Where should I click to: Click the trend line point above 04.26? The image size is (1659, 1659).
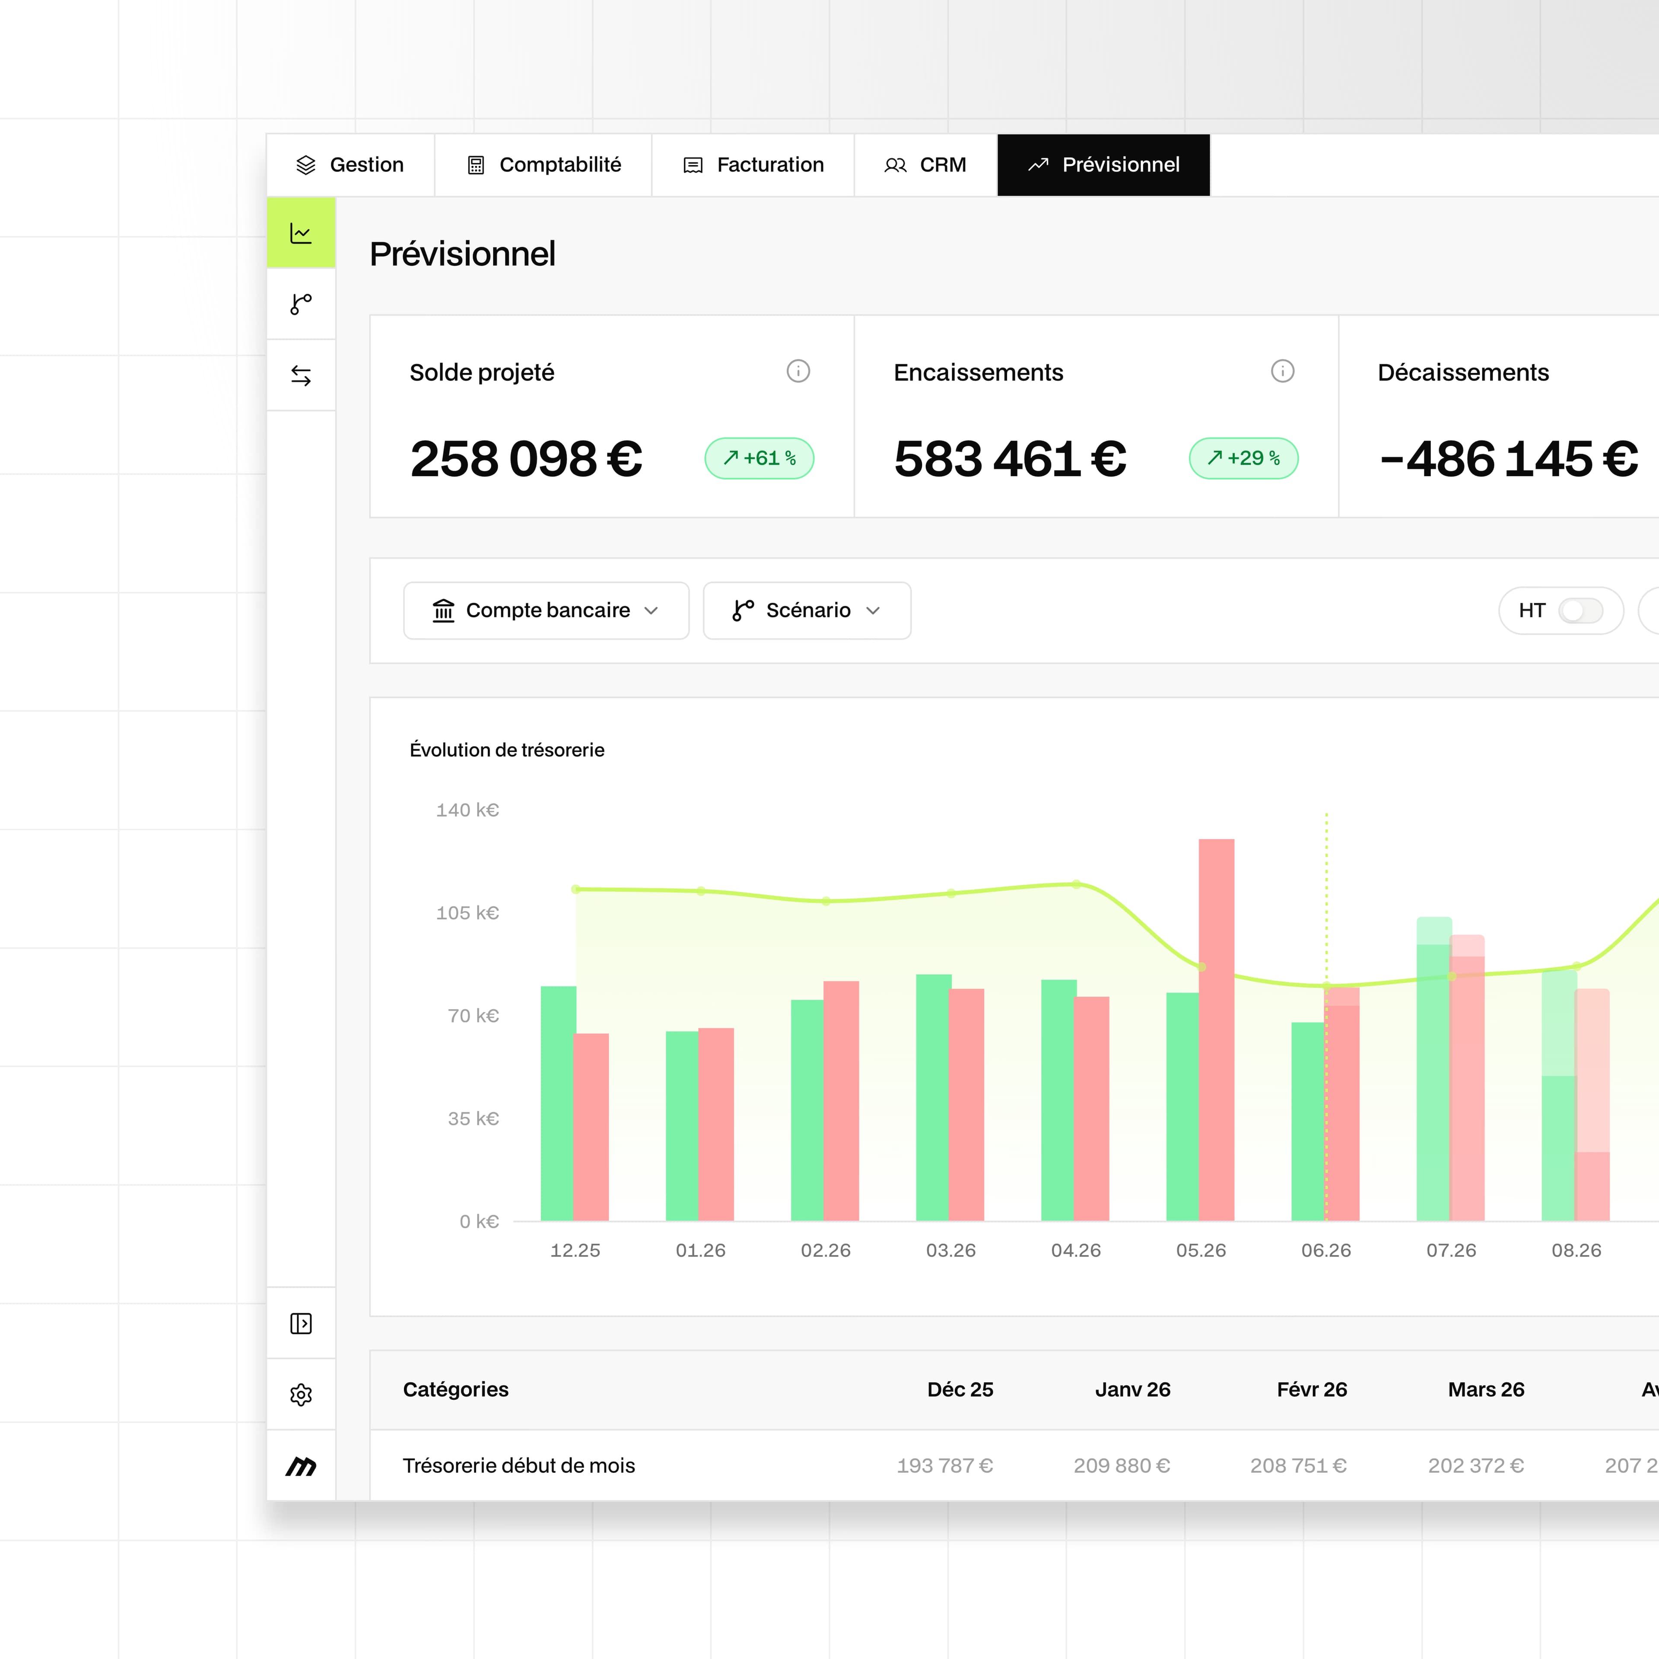coord(1076,884)
